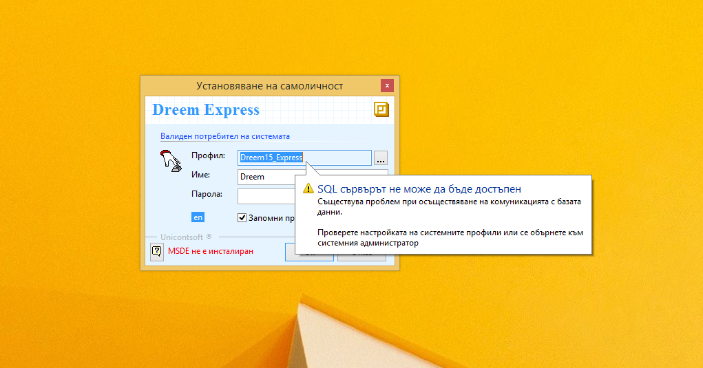This screenshot has height=368, width=703.
Task: Open profile browse '...' button
Action: 381,158
